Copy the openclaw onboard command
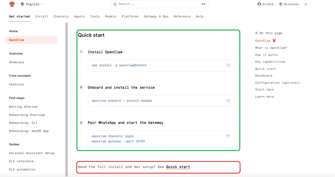This screenshot has height=177, width=335. 228,101
